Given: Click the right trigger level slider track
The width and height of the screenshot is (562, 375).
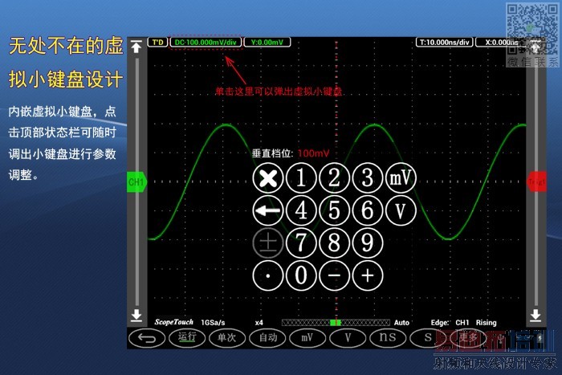Looking at the screenshot, I should point(536,181).
